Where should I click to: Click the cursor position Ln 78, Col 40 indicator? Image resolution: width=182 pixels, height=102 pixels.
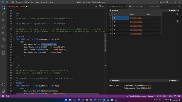click(x=136, y=96)
